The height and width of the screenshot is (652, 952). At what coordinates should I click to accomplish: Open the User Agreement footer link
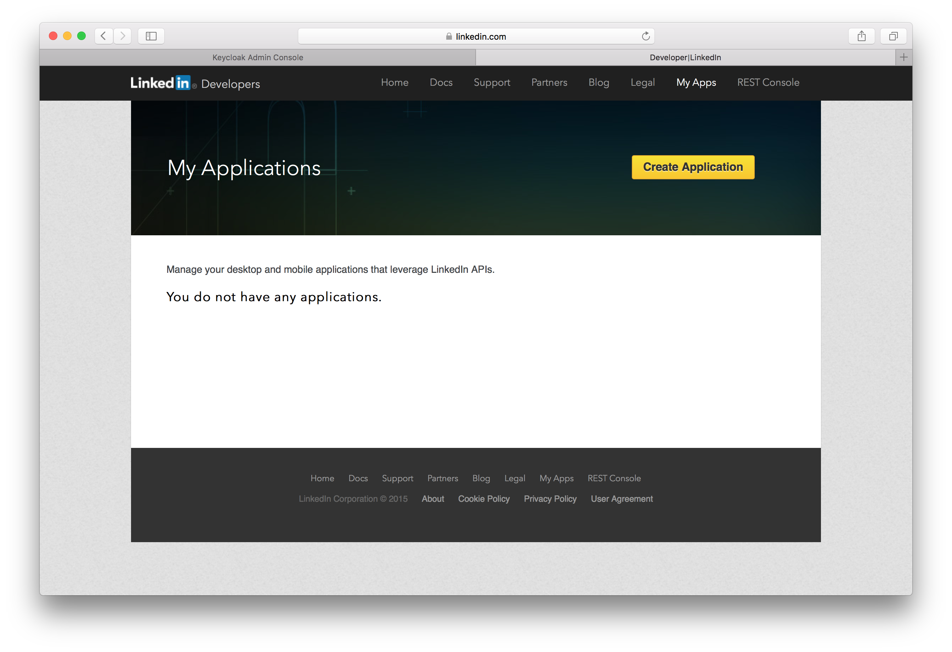click(623, 499)
